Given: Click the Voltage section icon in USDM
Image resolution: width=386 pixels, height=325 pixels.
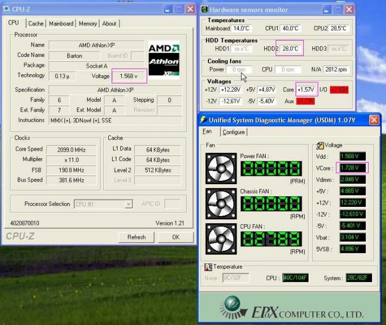Looking at the screenshot, I should pos(320,146).
